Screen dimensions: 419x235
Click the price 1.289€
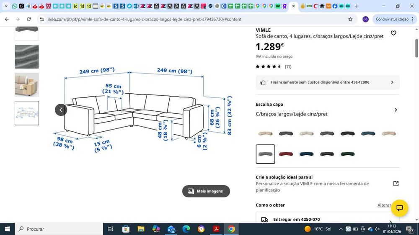(269, 47)
